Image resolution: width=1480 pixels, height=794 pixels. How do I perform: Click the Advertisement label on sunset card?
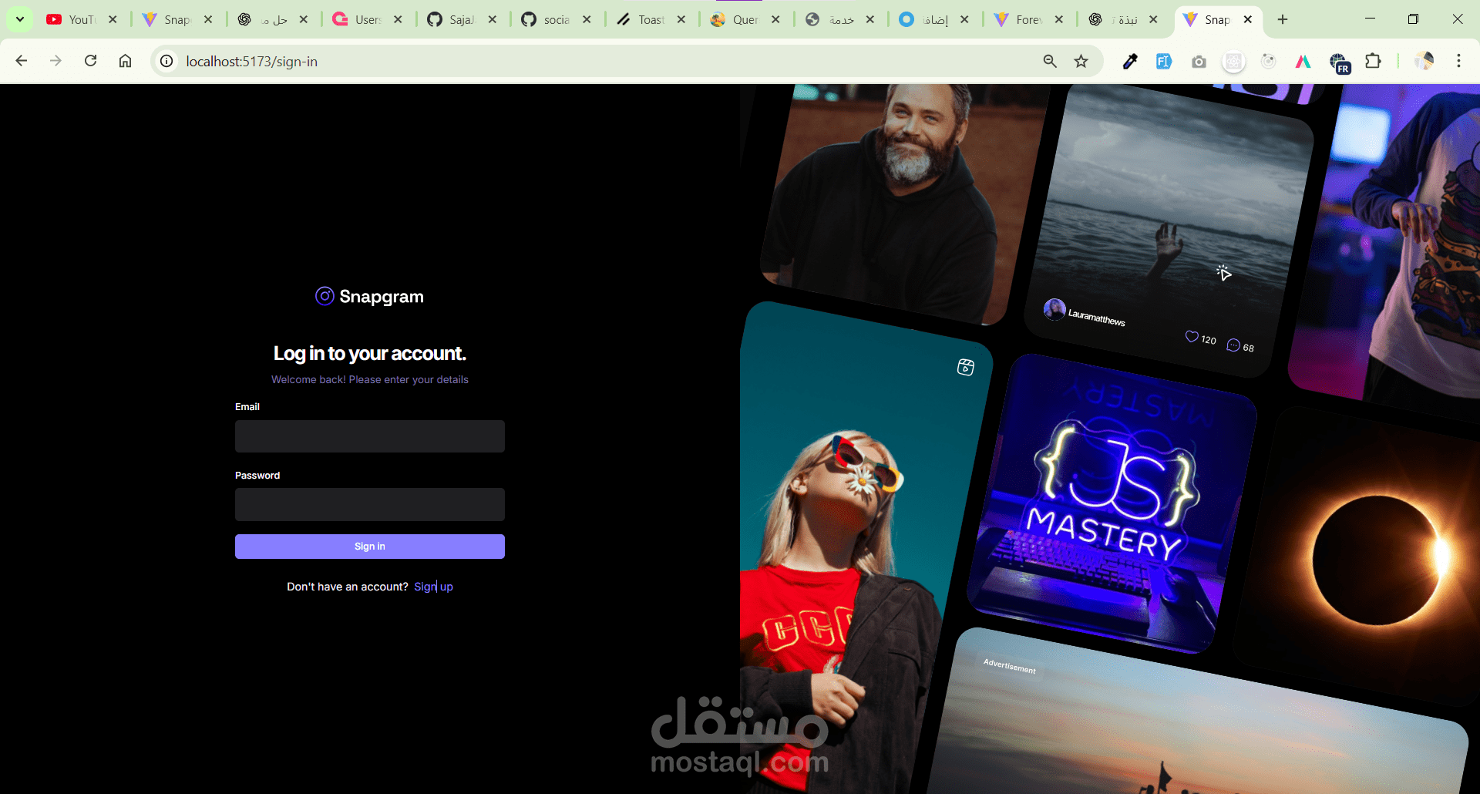click(x=1009, y=666)
